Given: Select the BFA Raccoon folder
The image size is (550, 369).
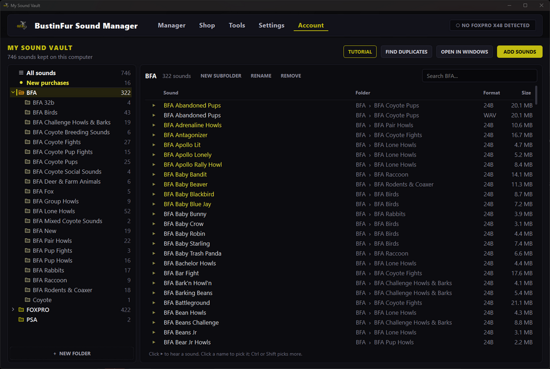Looking at the screenshot, I should point(72,281).
